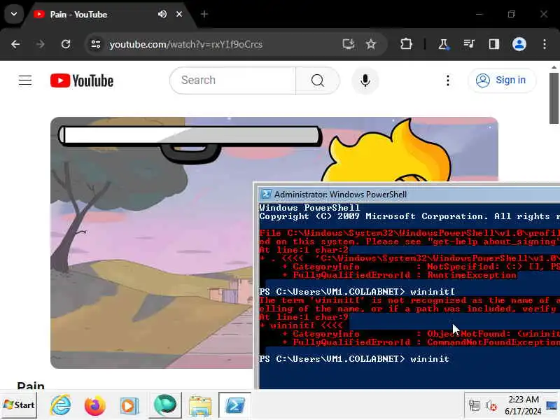Open Chrome Labs flask icon
Screen dimensions: 560x420
pos(443,44)
